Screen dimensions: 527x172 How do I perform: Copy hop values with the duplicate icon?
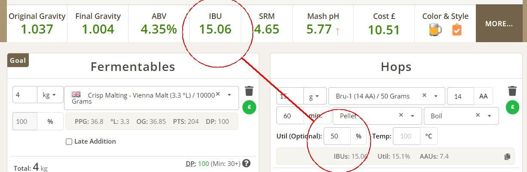point(507,157)
